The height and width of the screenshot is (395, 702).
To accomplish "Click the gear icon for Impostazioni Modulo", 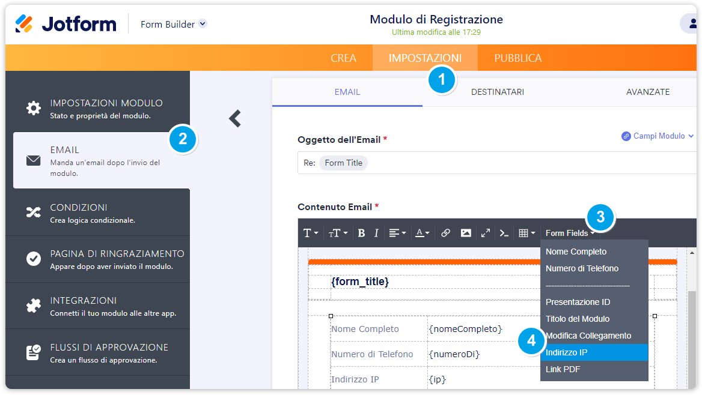I will point(34,108).
